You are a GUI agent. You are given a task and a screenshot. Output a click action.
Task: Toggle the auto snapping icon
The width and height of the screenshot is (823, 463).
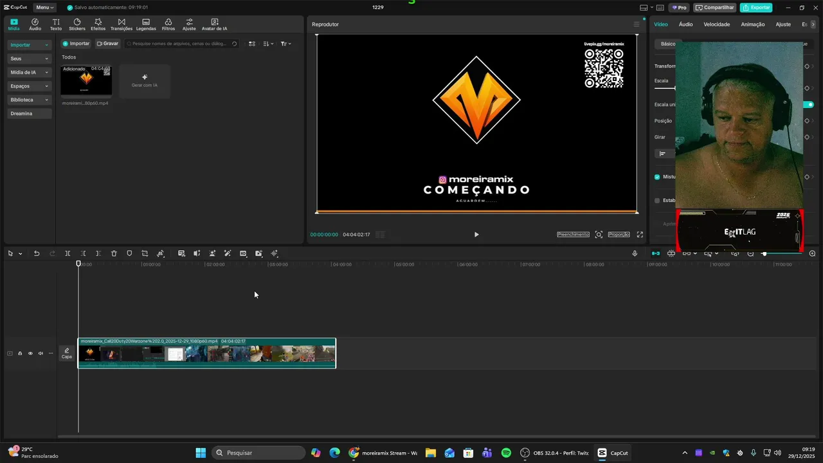pos(671,253)
